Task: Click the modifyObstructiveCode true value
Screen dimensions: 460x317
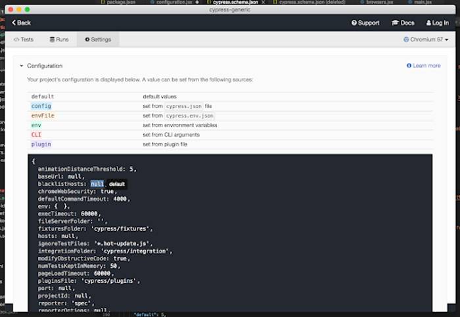Action: (120, 259)
